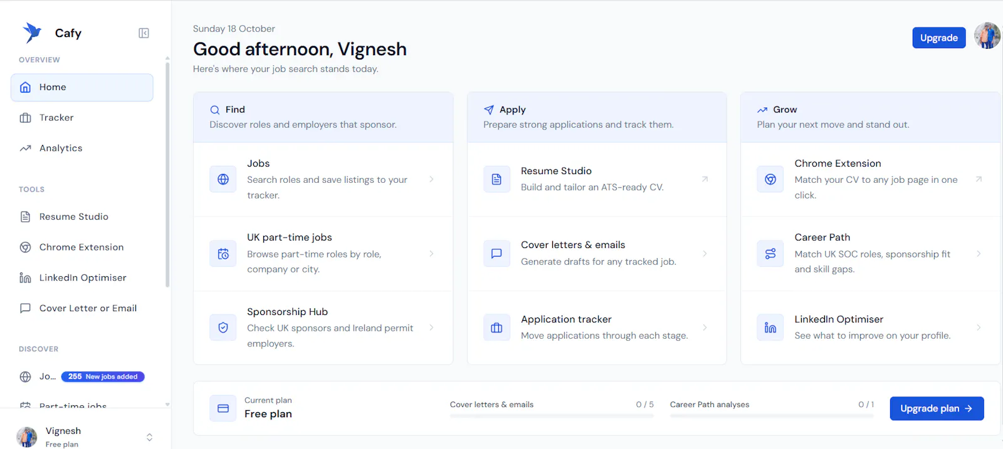Open LinkedIn Optimiser sidebar item
This screenshot has height=449, width=1003.
[82, 277]
